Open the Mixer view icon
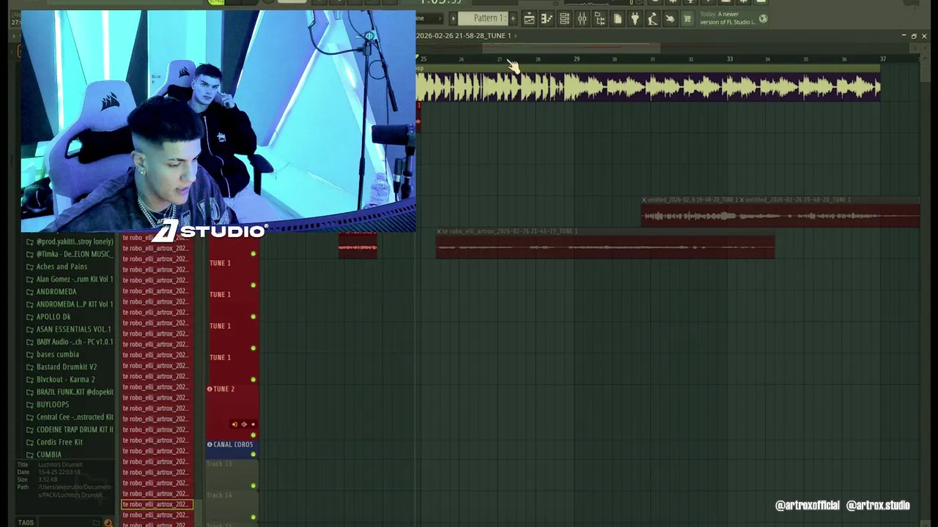This screenshot has width=938, height=527. coord(582,19)
